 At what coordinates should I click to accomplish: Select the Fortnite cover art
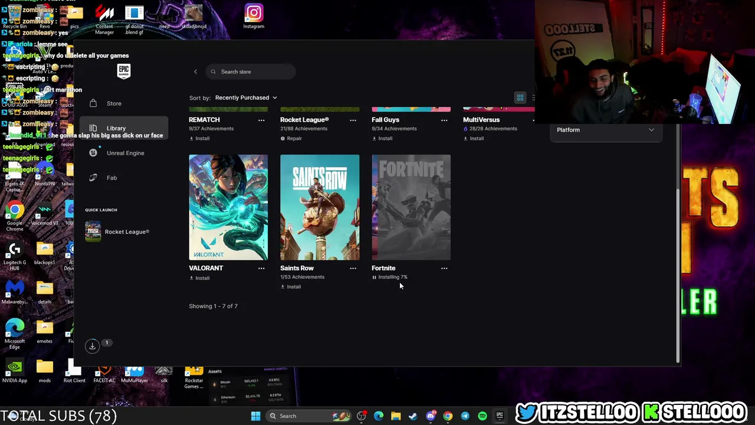point(411,207)
